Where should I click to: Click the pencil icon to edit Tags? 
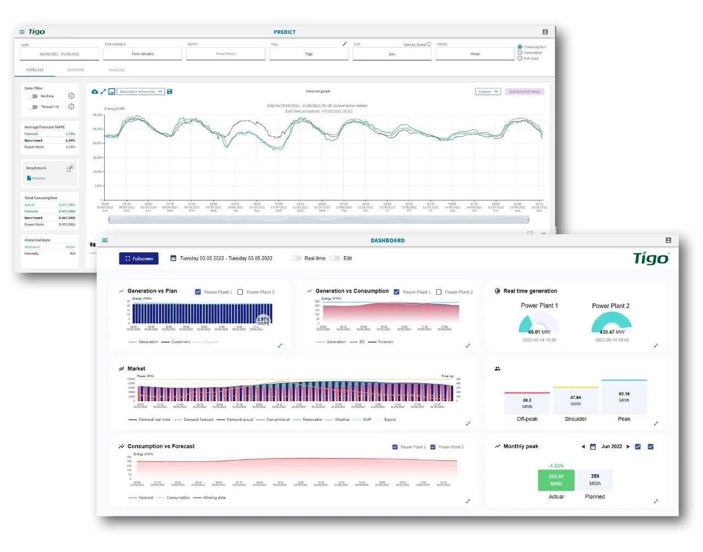pyautogui.click(x=345, y=44)
